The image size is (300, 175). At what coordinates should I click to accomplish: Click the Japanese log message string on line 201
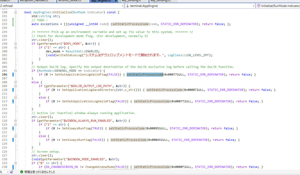pyautogui.click(x=124, y=55)
